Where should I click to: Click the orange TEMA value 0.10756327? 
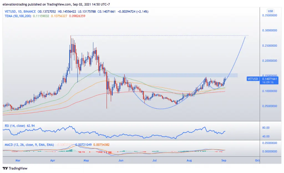coord(59,16)
